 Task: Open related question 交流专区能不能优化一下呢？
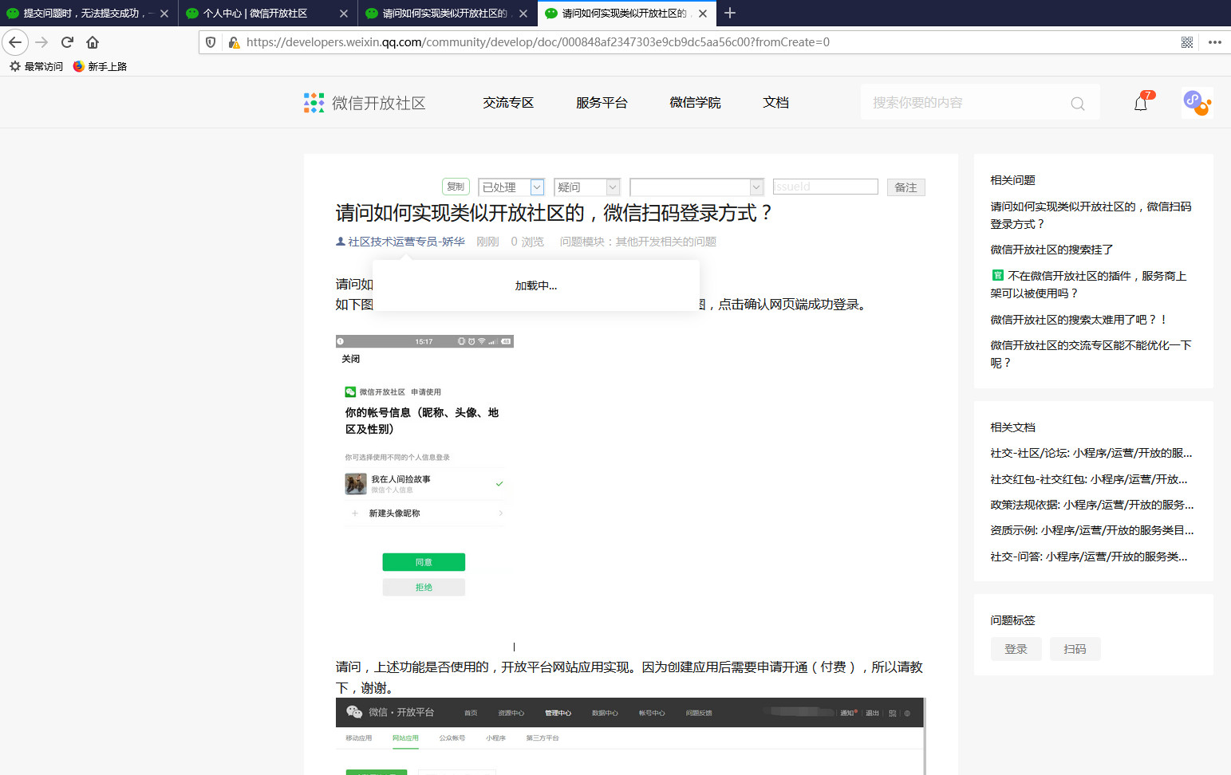(x=1091, y=354)
